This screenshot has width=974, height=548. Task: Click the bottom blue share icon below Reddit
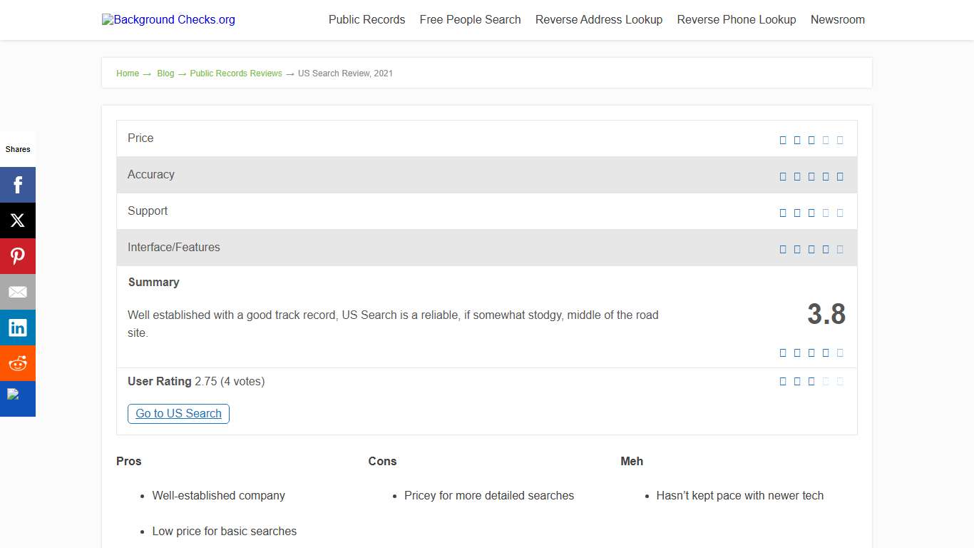(x=18, y=399)
